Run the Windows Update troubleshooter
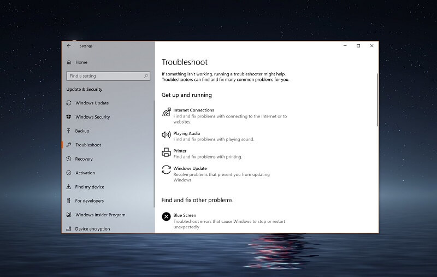 190,168
